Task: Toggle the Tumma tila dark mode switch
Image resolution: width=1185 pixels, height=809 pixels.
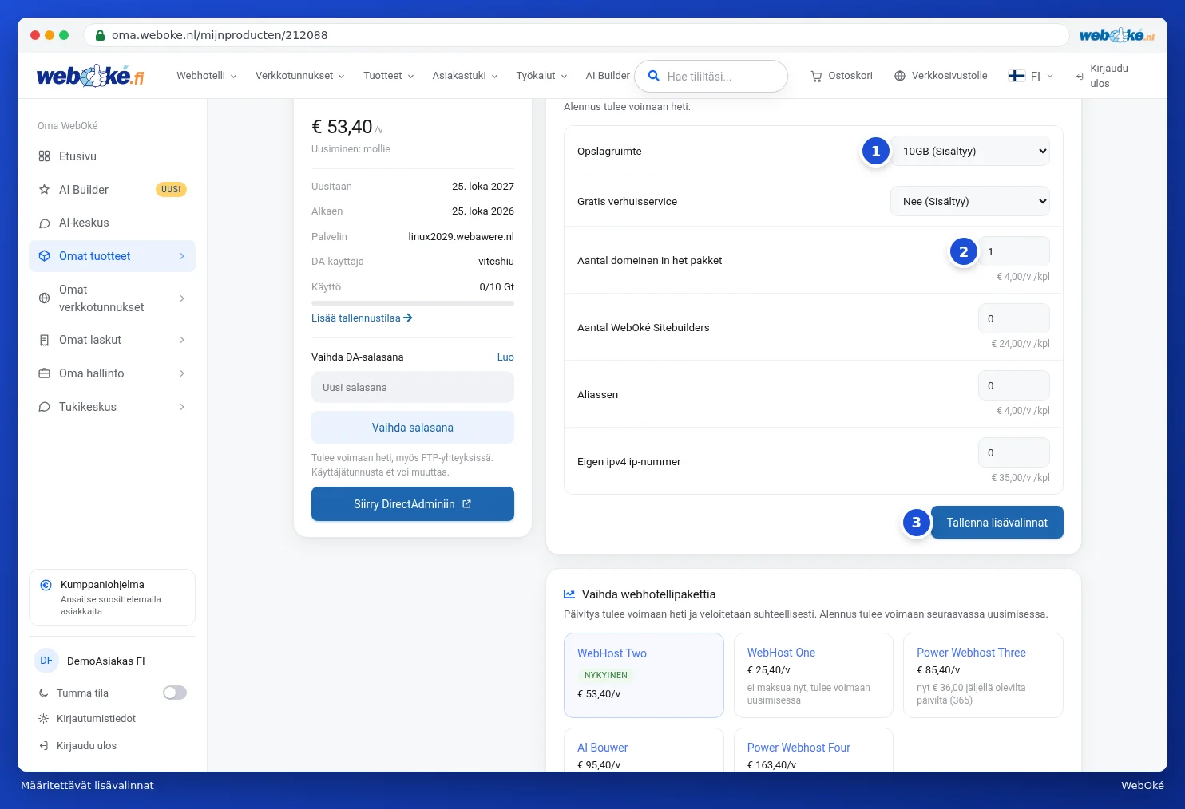Action: click(175, 693)
